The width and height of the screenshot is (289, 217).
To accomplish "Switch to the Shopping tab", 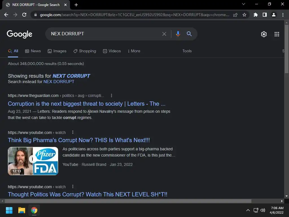I will tap(85, 51).
